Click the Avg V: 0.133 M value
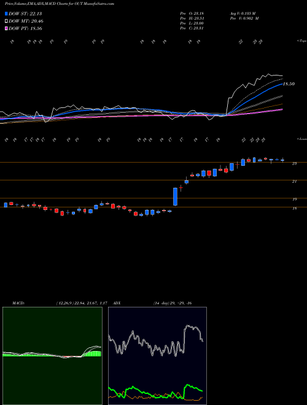 coord(243,13)
